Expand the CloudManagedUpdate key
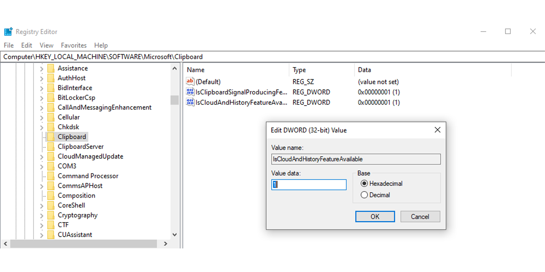Screen dimensions: 545x272 click(x=41, y=156)
